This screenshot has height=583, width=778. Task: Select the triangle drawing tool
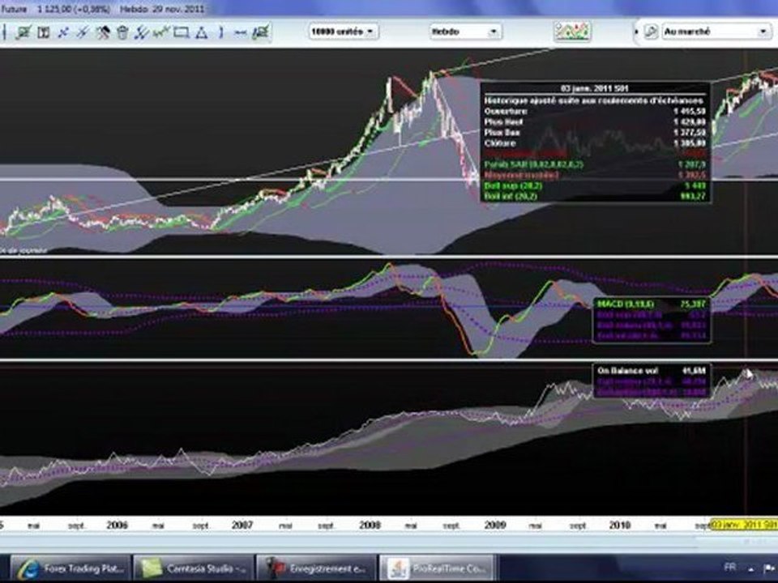pyautogui.click(x=201, y=33)
